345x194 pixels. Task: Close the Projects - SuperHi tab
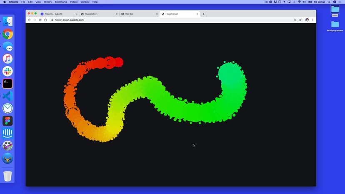(x=76, y=14)
